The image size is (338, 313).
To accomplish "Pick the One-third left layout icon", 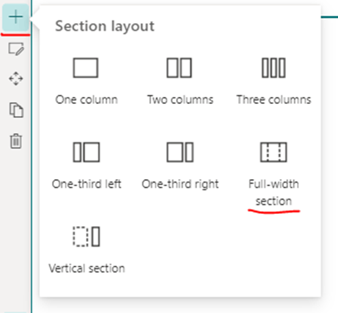I will point(86,152).
